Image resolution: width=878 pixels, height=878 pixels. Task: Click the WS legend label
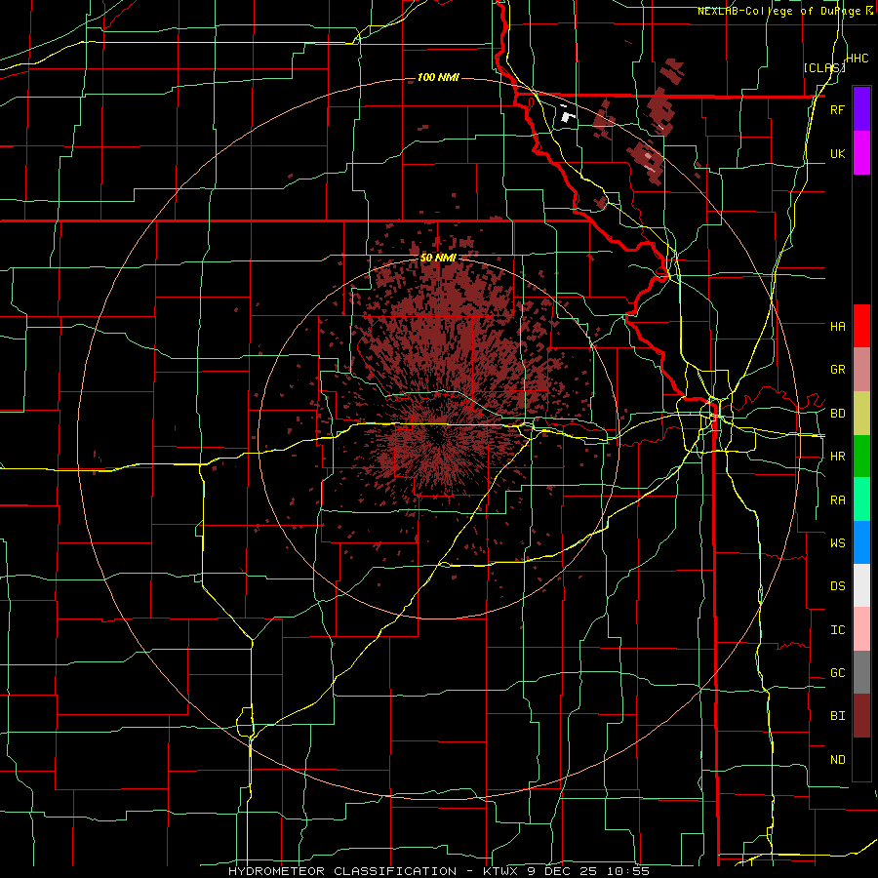(x=837, y=542)
